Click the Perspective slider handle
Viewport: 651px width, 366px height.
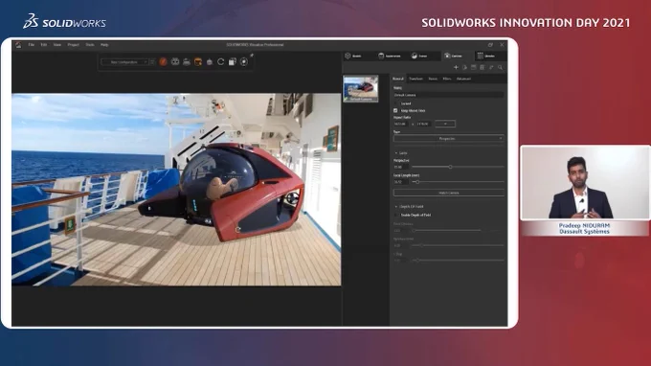click(x=451, y=167)
